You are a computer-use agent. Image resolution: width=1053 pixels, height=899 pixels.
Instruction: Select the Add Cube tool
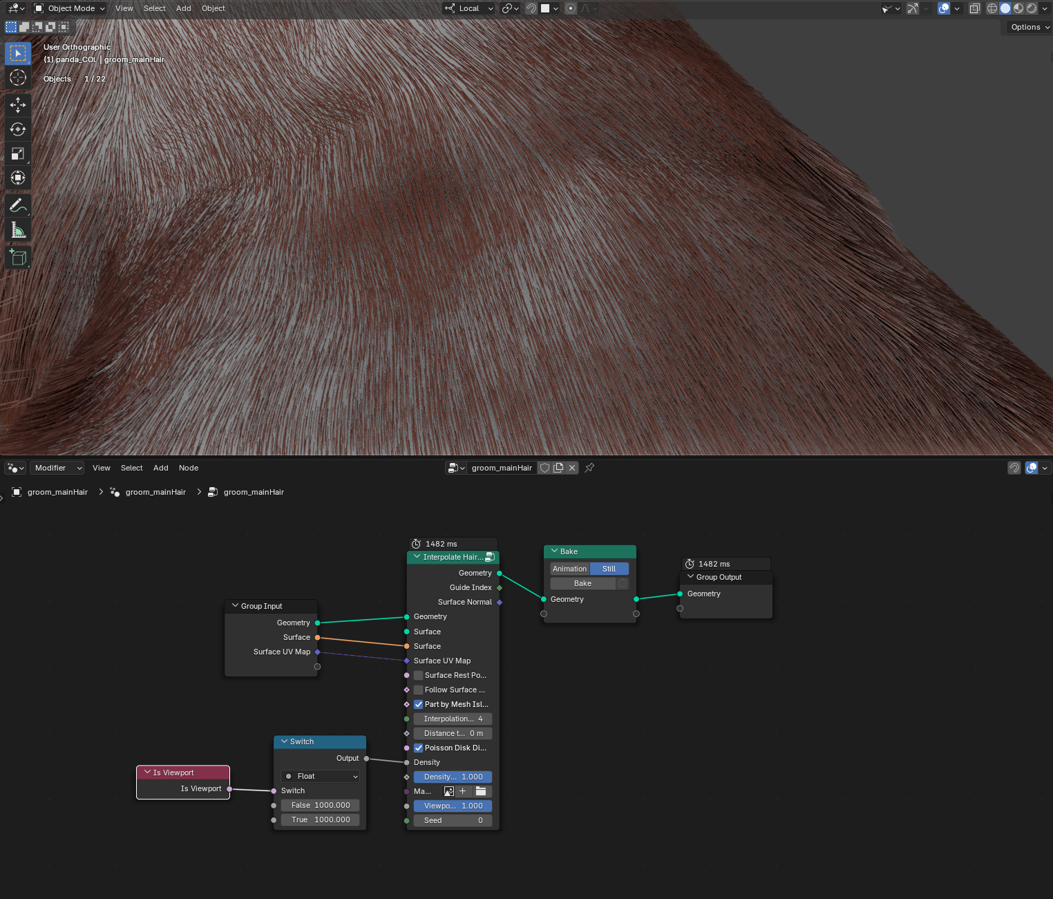(x=18, y=257)
